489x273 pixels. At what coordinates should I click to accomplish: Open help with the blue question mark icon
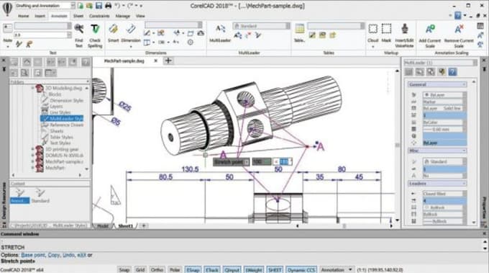coord(457,15)
